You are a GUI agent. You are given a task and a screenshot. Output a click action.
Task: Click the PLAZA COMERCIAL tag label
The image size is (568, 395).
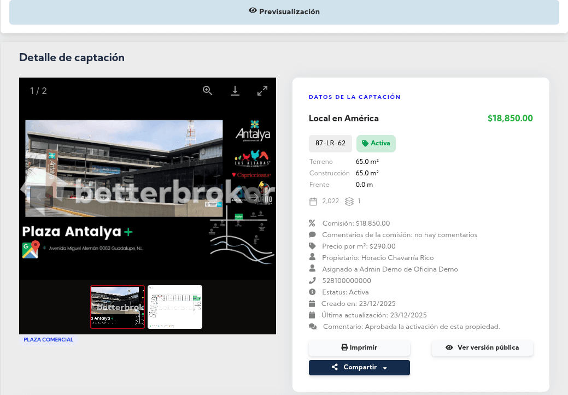(49, 340)
